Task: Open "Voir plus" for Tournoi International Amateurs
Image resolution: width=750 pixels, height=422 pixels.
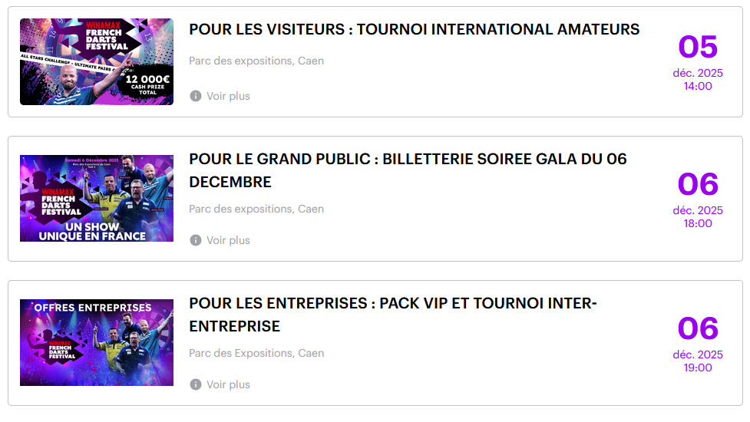Action: click(x=228, y=96)
